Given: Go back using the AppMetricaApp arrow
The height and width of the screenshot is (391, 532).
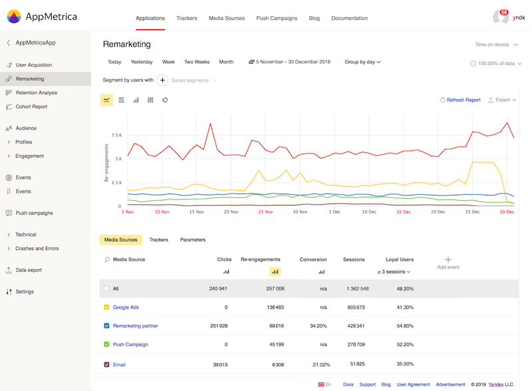Looking at the screenshot, I should coord(9,43).
